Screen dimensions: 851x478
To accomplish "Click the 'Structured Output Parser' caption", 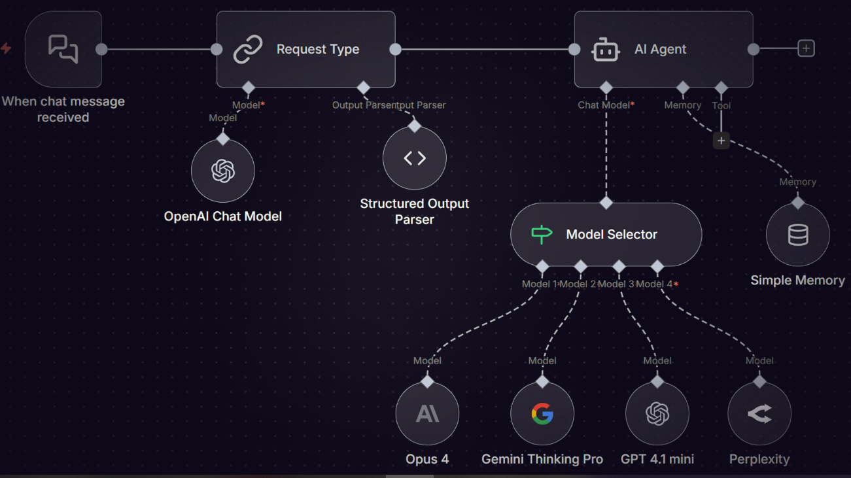I will [415, 211].
